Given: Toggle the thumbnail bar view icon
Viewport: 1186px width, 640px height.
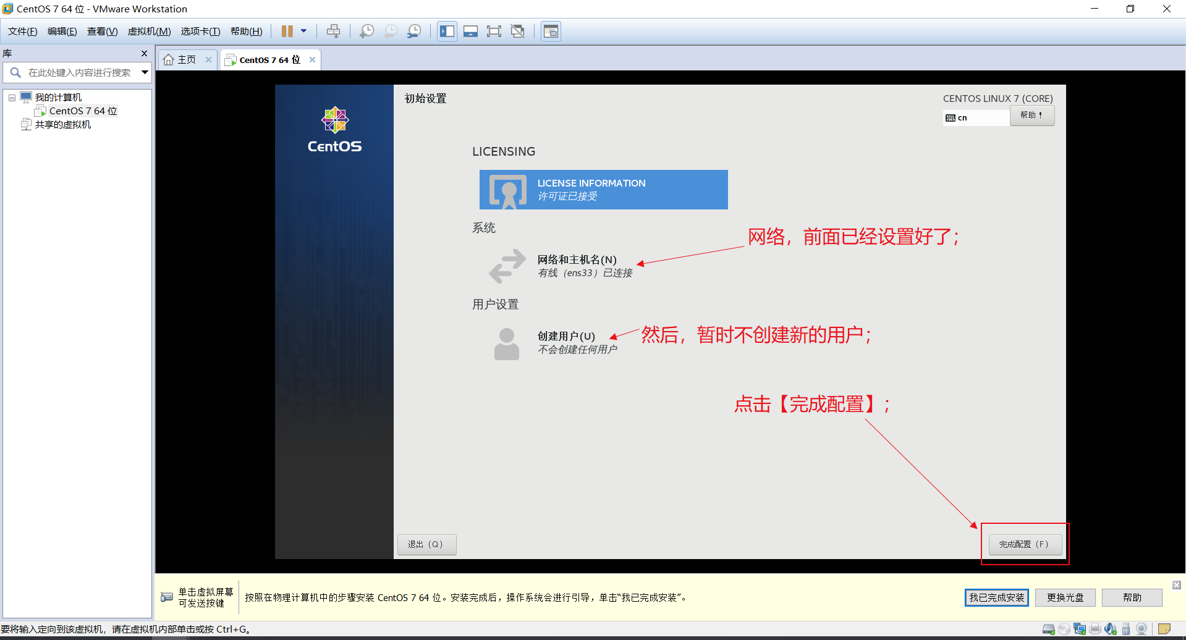Looking at the screenshot, I should click(471, 32).
